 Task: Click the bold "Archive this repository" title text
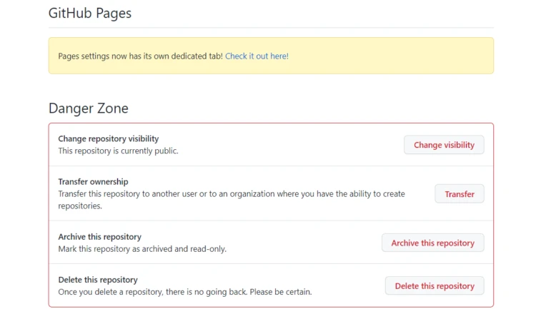99,237
